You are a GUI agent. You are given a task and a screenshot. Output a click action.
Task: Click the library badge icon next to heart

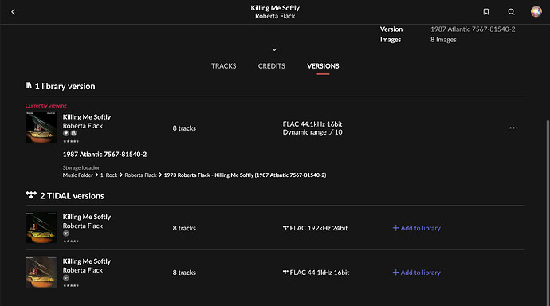73,133
